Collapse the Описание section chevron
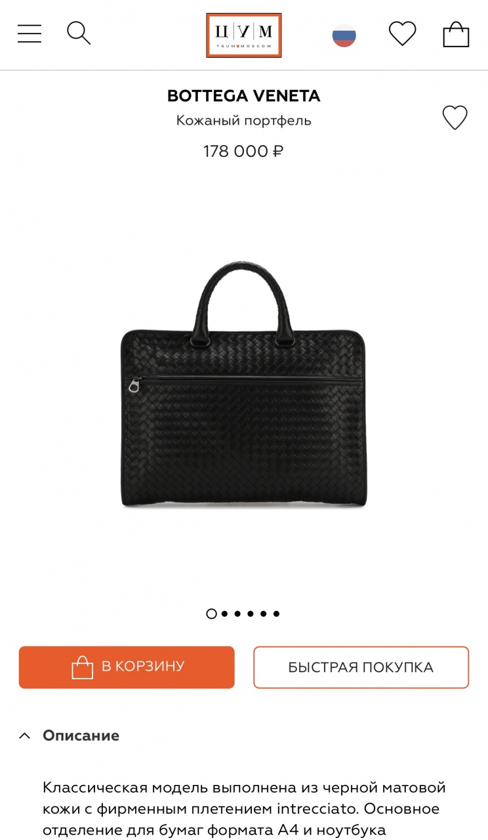Screen dimensions: 488x840 (x=24, y=736)
